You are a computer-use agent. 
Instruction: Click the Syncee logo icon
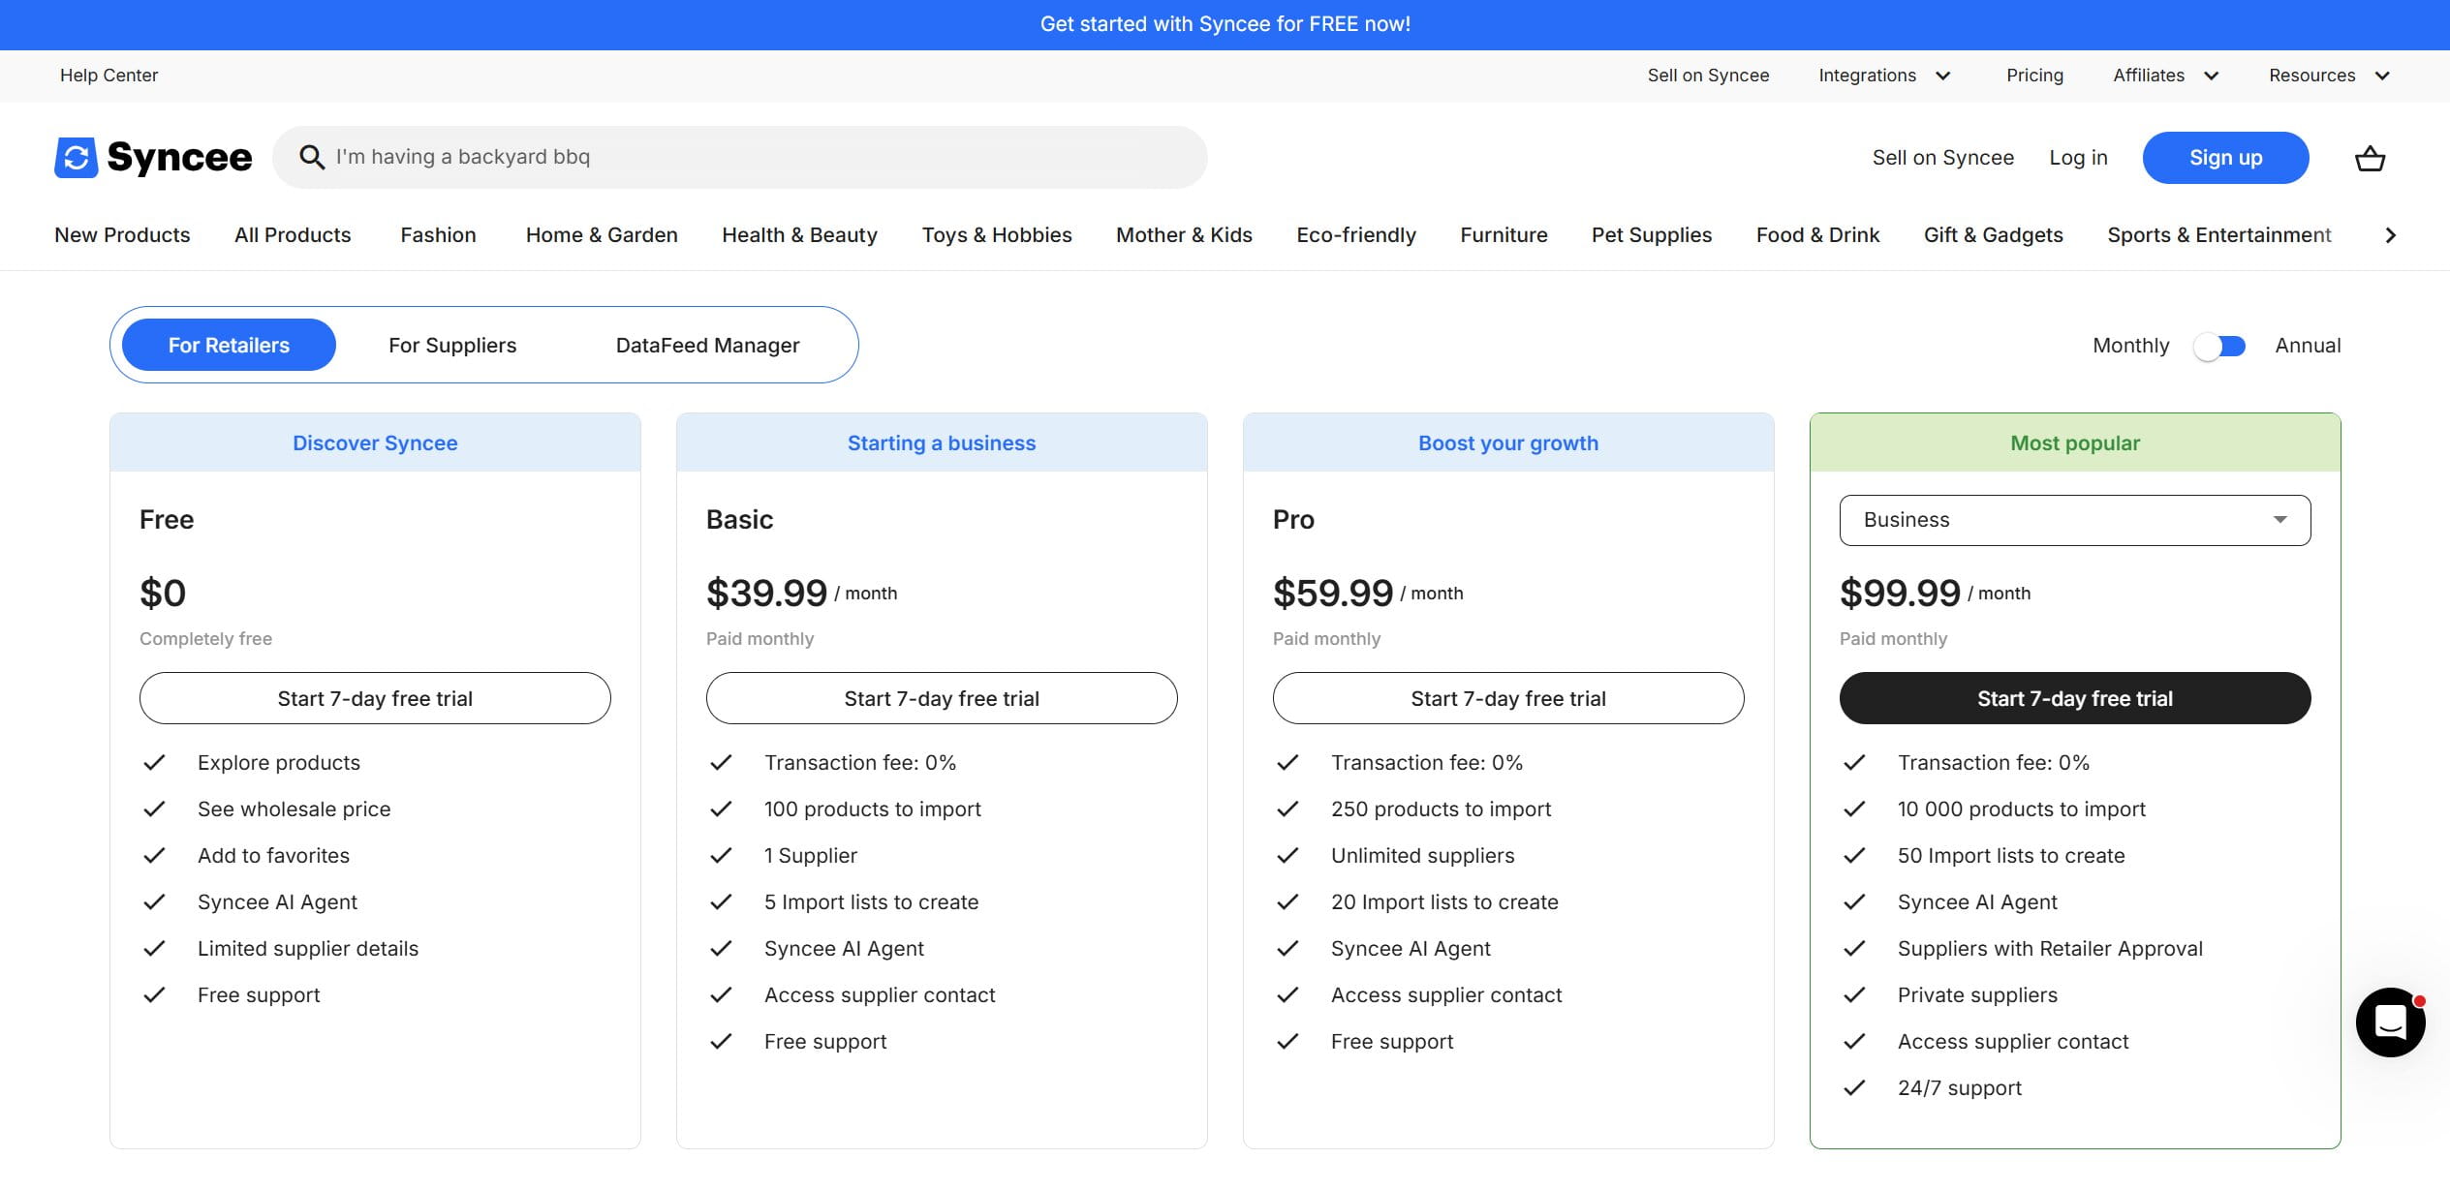point(76,157)
